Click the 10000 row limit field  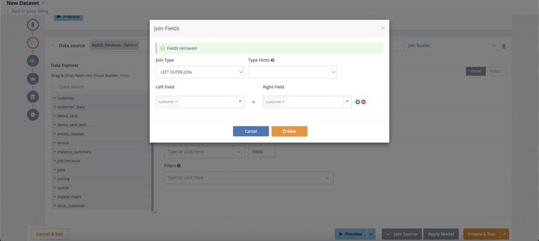262,152
